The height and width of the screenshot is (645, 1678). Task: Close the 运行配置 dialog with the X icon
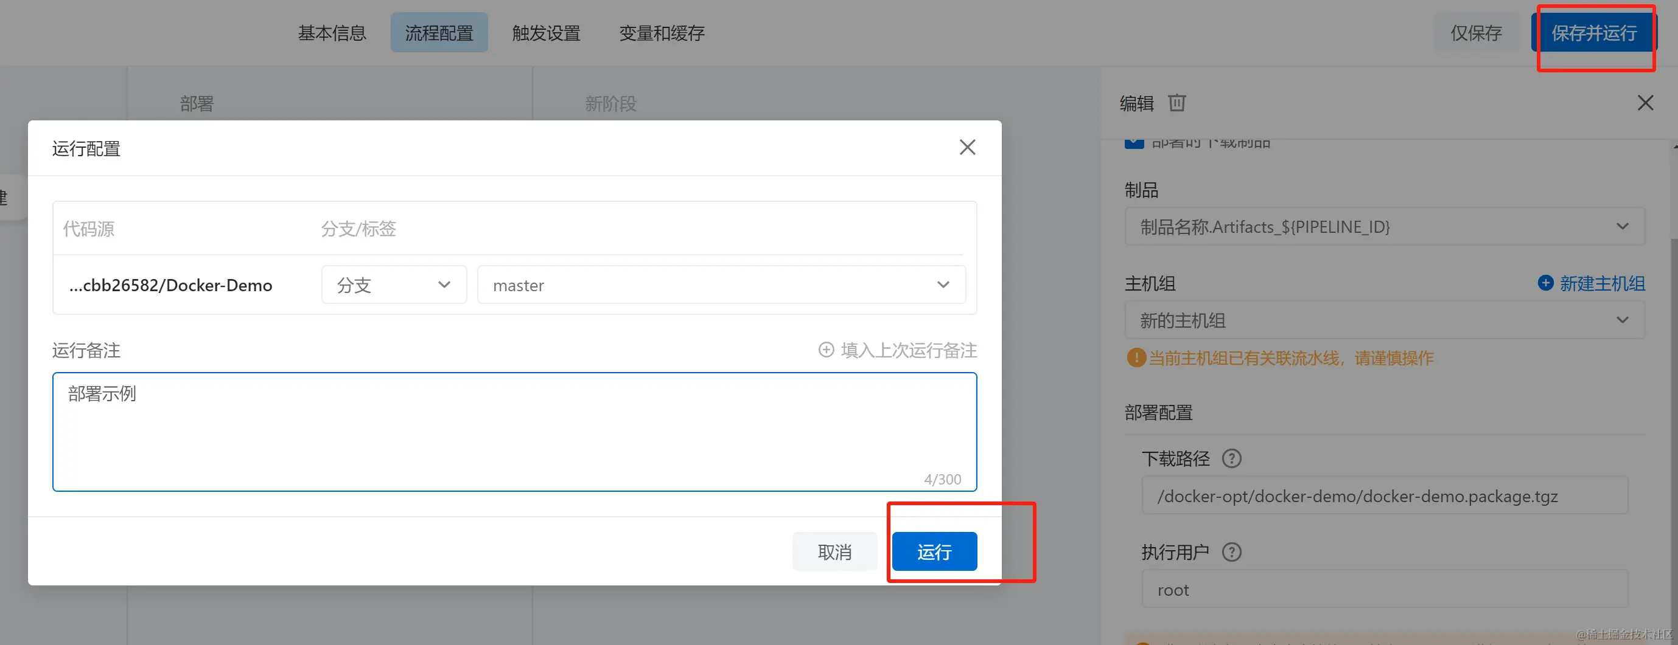point(967,147)
